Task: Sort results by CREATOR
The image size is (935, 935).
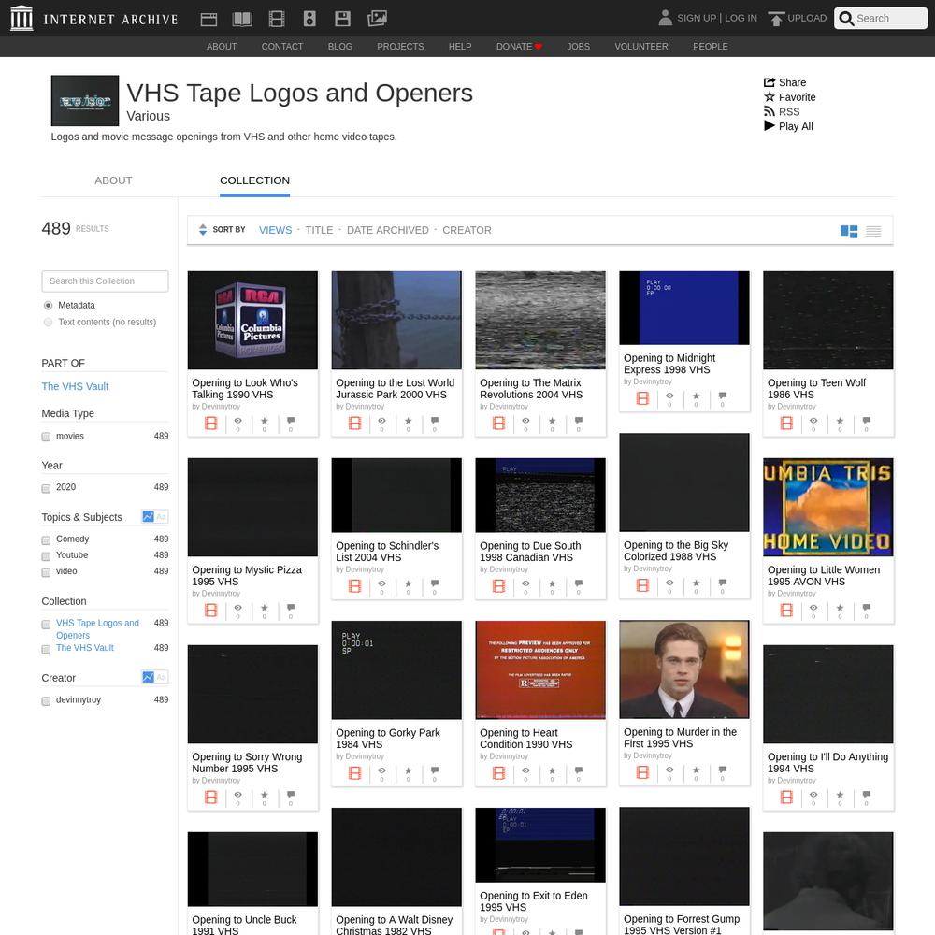Action: pos(467,230)
